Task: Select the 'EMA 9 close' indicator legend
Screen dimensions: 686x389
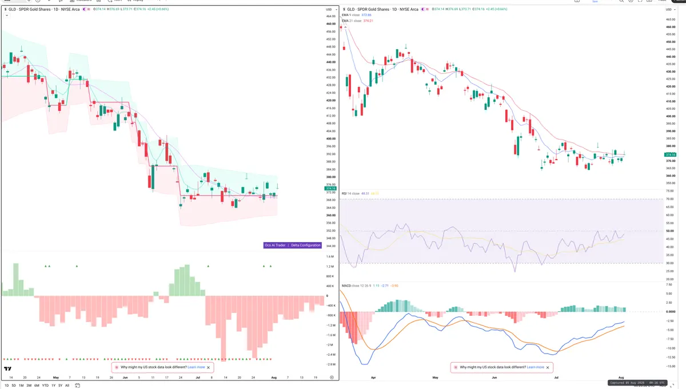Action: (352, 15)
